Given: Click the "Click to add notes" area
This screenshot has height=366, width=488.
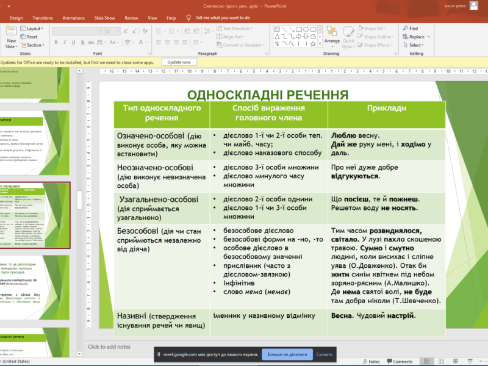Looking at the screenshot, I should pyautogui.click(x=109, y=346).
